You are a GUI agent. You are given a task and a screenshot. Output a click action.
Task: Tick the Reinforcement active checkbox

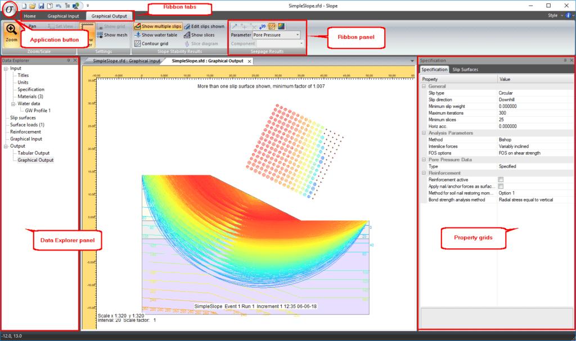(x=501, y=180)
